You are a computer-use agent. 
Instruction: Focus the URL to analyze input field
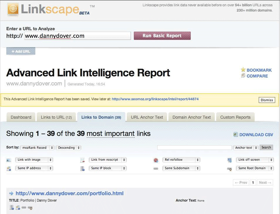(77, 36)
